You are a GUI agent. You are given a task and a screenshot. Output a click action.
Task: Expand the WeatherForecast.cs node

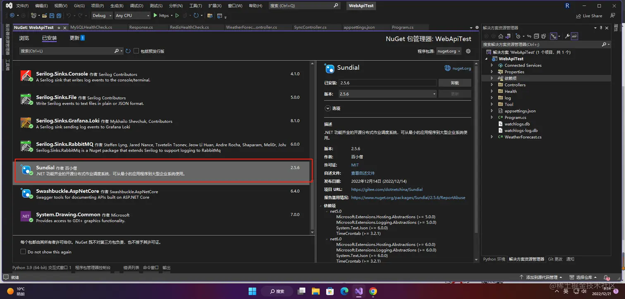[x=492, y=137]
